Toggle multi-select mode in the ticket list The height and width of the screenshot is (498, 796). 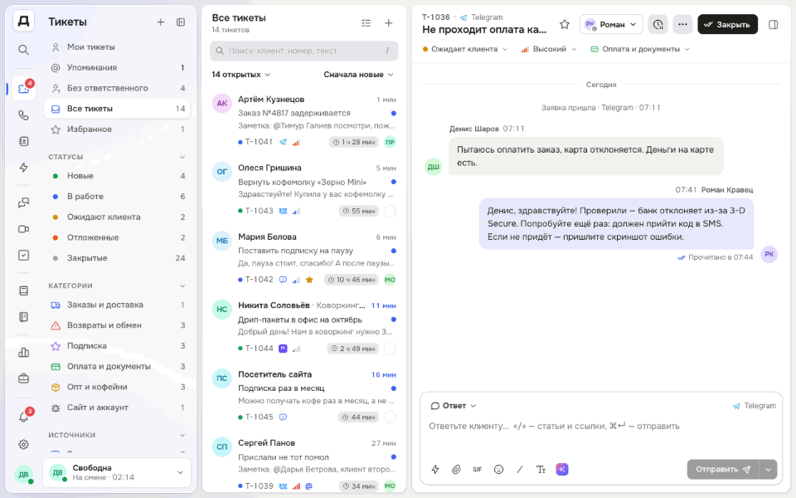click(366, 23)
